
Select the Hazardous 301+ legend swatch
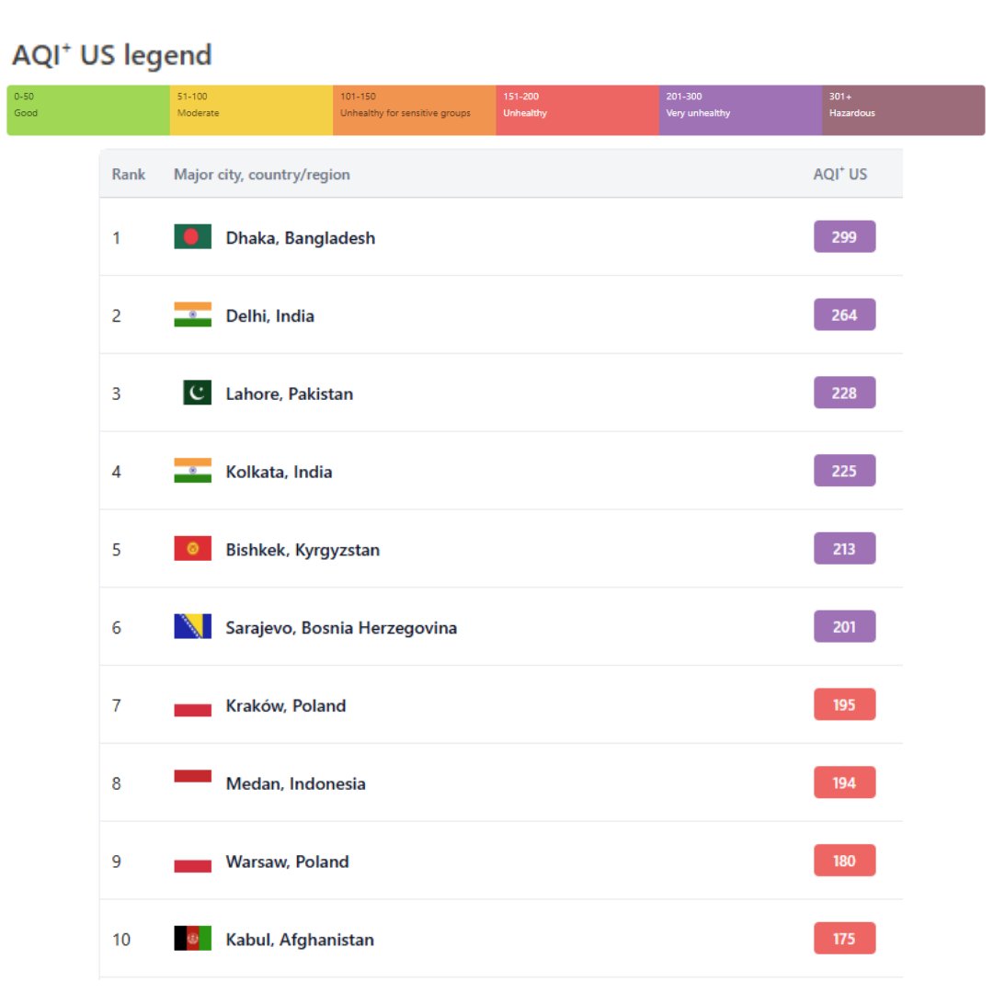point(903,110)
